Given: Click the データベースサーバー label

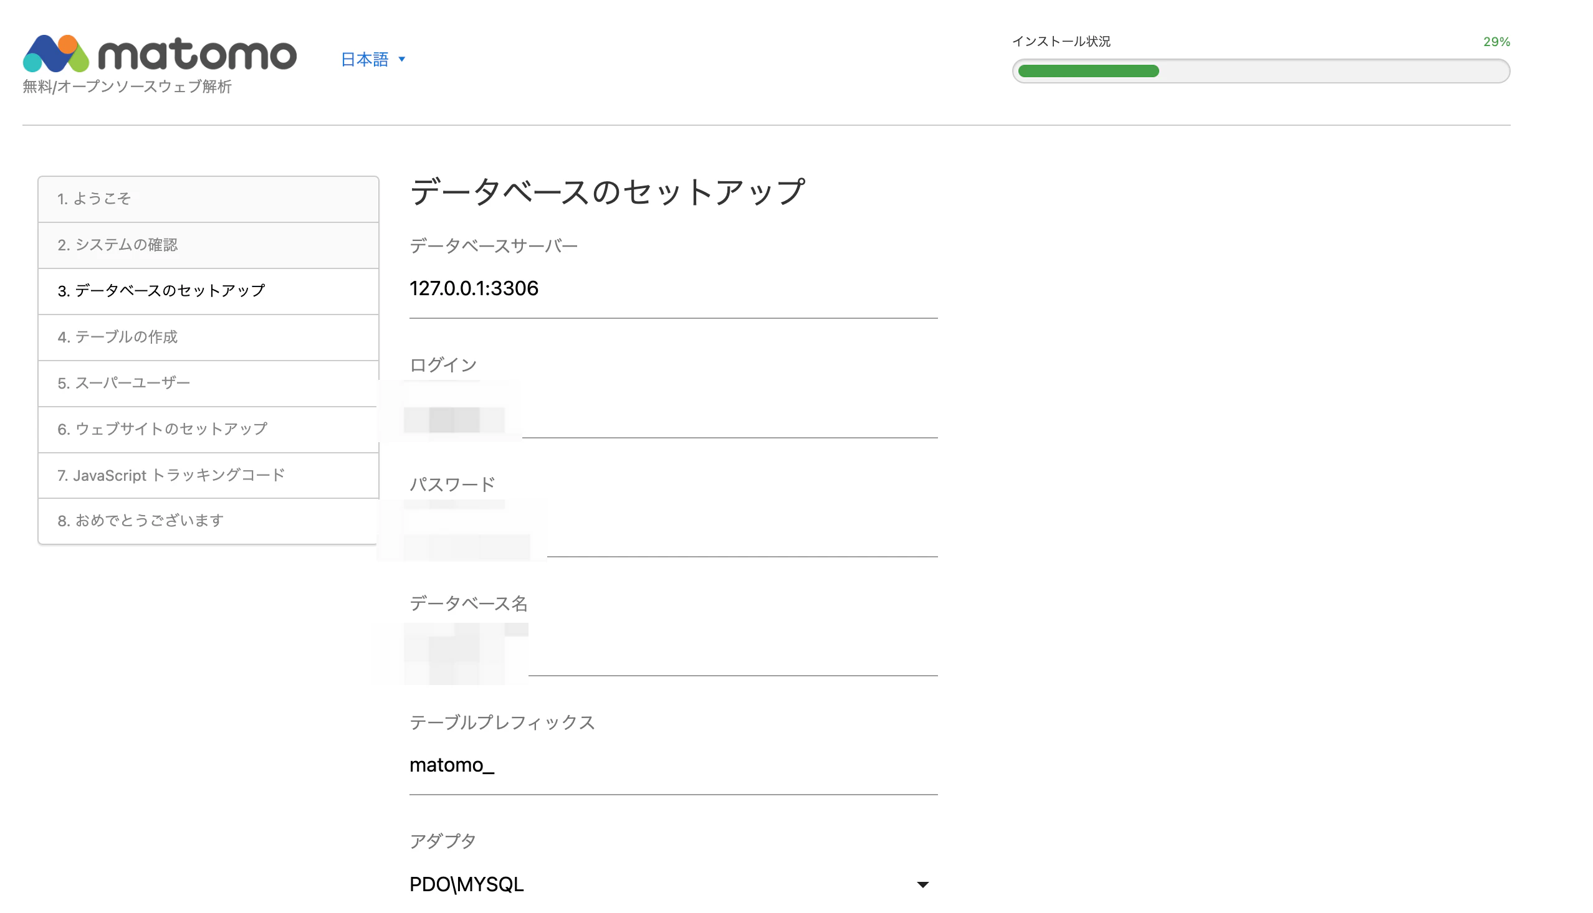Looking at the screenshot, I should pos(493,246).
